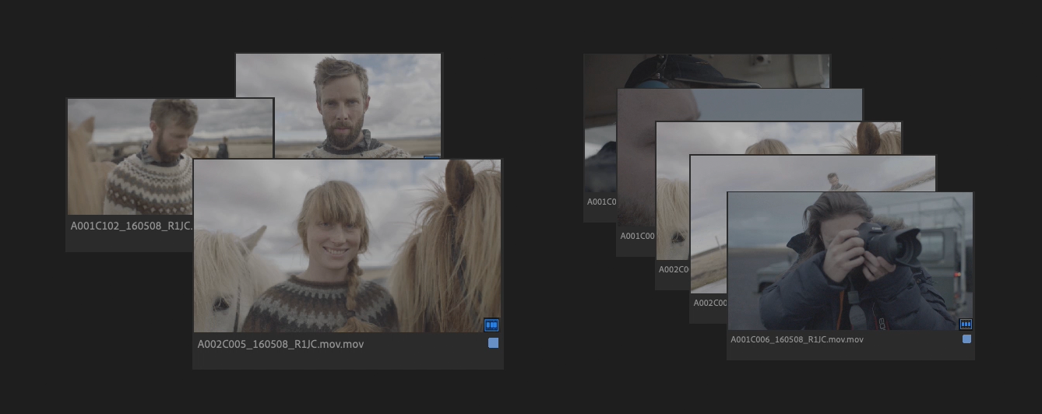The height and width of the screenshot is (414, 1042).
Task: Select the bearded man looking down thumbnail
Action: point(129,156)
